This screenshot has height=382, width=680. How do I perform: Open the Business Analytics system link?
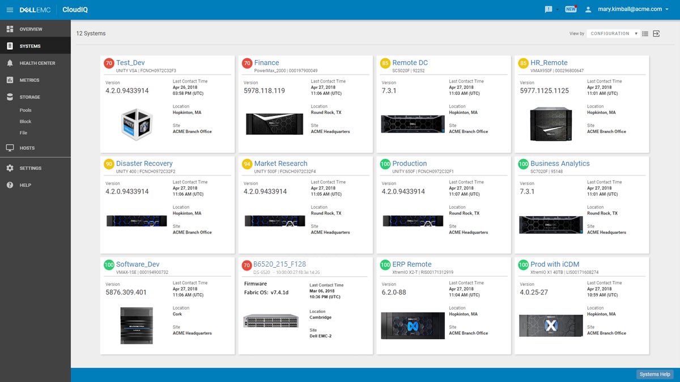(560, 164)
